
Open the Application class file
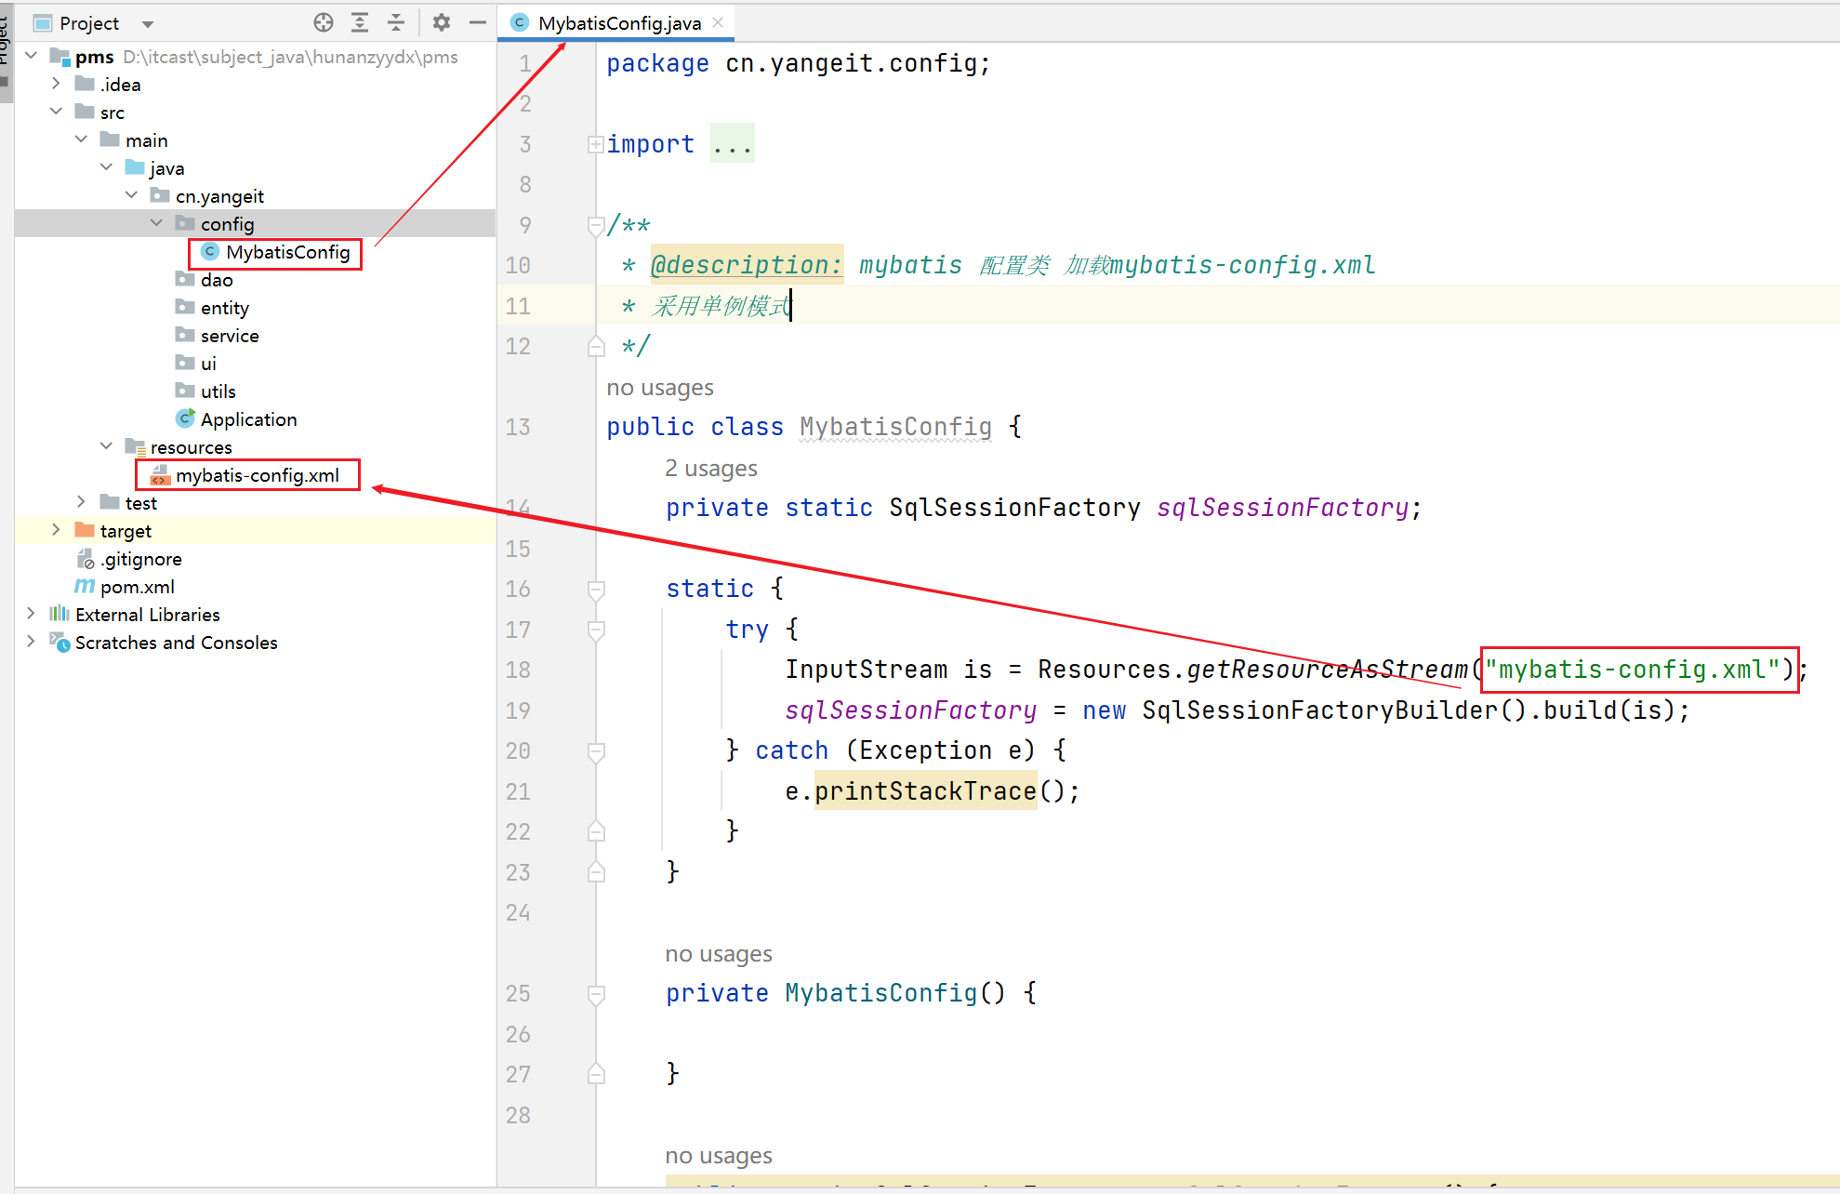(x=248, y=419)
